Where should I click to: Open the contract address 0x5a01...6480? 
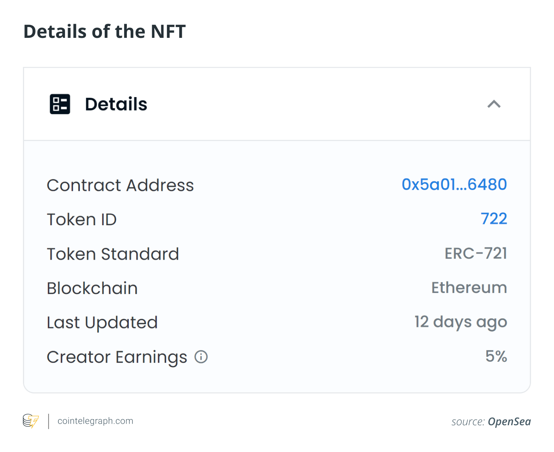454,185
